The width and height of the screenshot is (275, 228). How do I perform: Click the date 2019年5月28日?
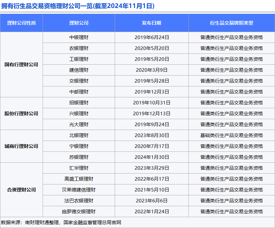tap(152, 81)
